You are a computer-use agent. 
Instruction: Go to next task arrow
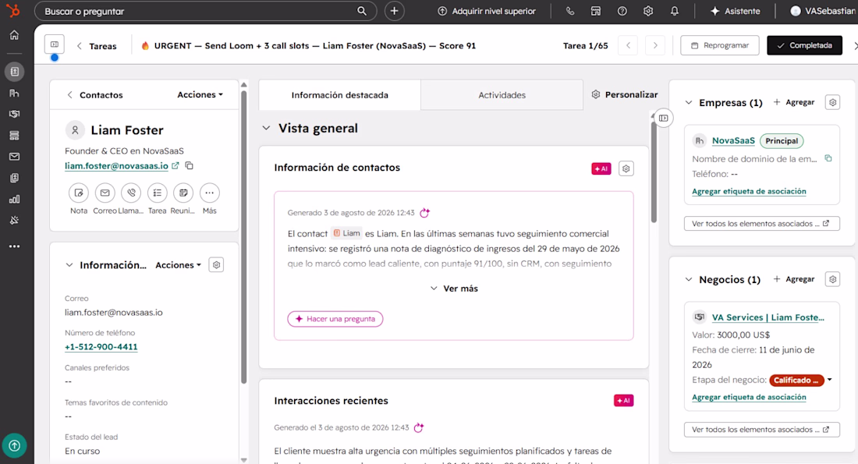pyautogui.click(x=655, y=45)
